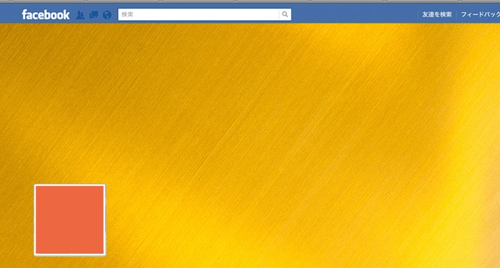
Task: Open the profile photo in the white frame
Action: pyautogui.click(x=70, y=220)
